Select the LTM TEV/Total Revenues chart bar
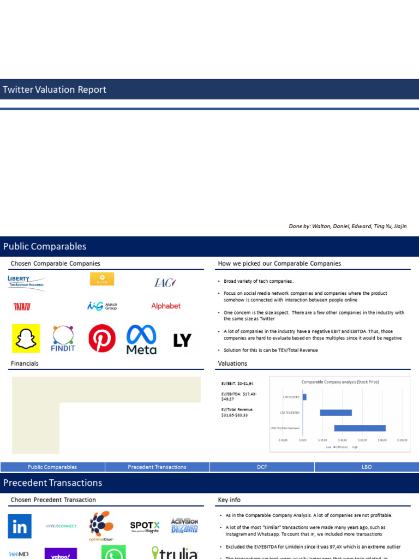 (360, 428)
